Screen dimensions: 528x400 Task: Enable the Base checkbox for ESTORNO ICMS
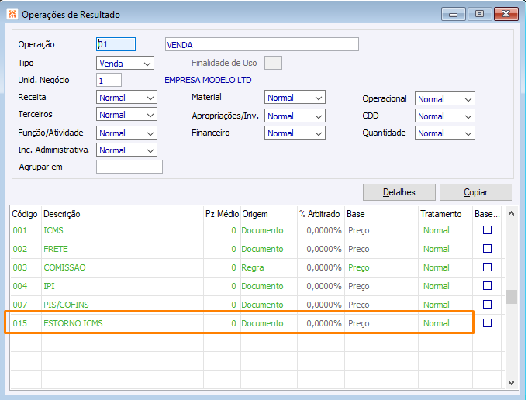487,323
